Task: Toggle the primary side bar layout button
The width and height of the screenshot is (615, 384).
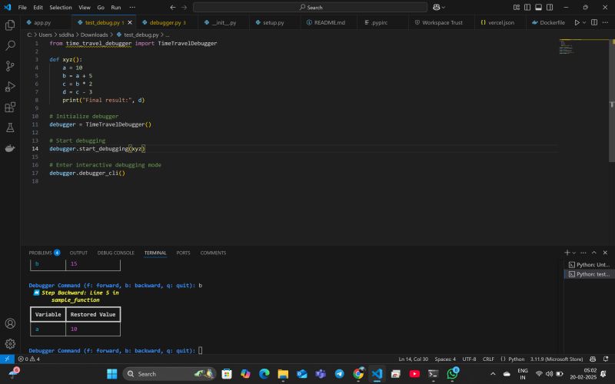Action: 526,7
